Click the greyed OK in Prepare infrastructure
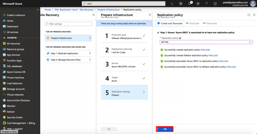The image size is (257, 134). point(109,129)
